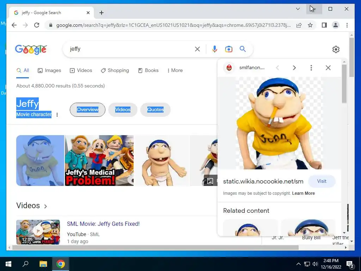Toggle the Chrome side panel icon

point(324,25)
